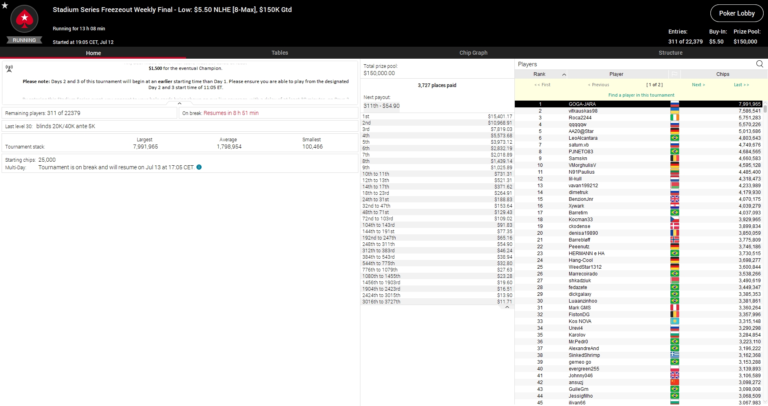Click the scrollbar down arrow

click(765, 402)
